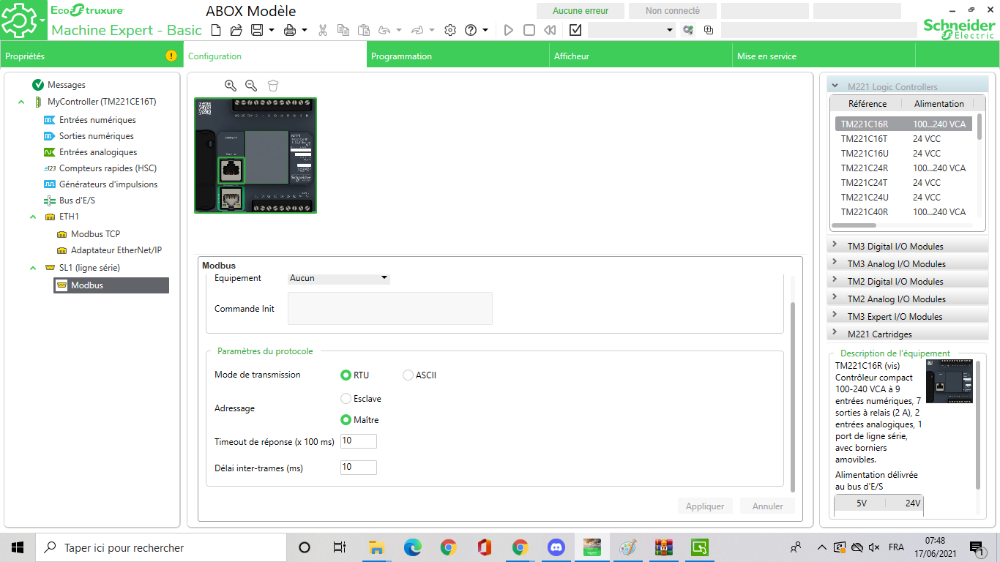This screenshot has height=562, width=1000.
Task: Open the settings gear icon in toolbar
Action: 450,30
